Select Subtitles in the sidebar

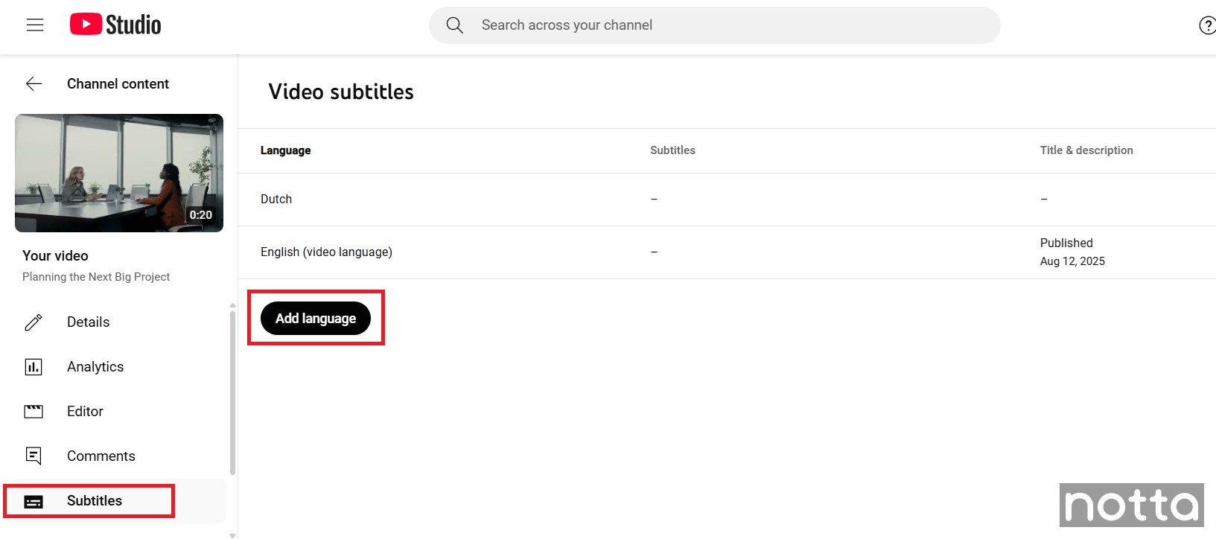[95, 501]
